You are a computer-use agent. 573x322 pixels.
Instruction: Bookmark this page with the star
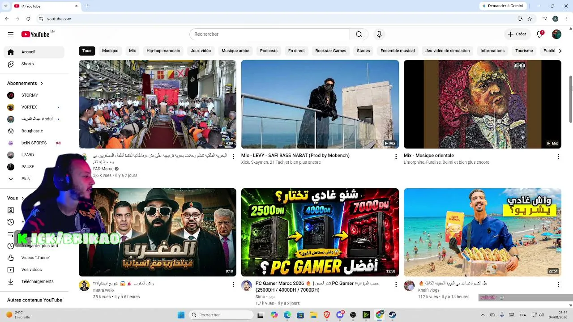530,19
